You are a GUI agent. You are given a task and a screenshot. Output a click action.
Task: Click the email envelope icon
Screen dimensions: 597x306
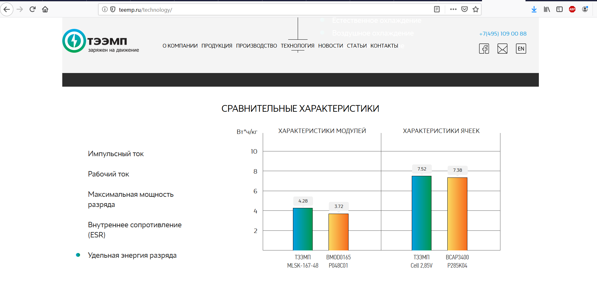(502, 49)
